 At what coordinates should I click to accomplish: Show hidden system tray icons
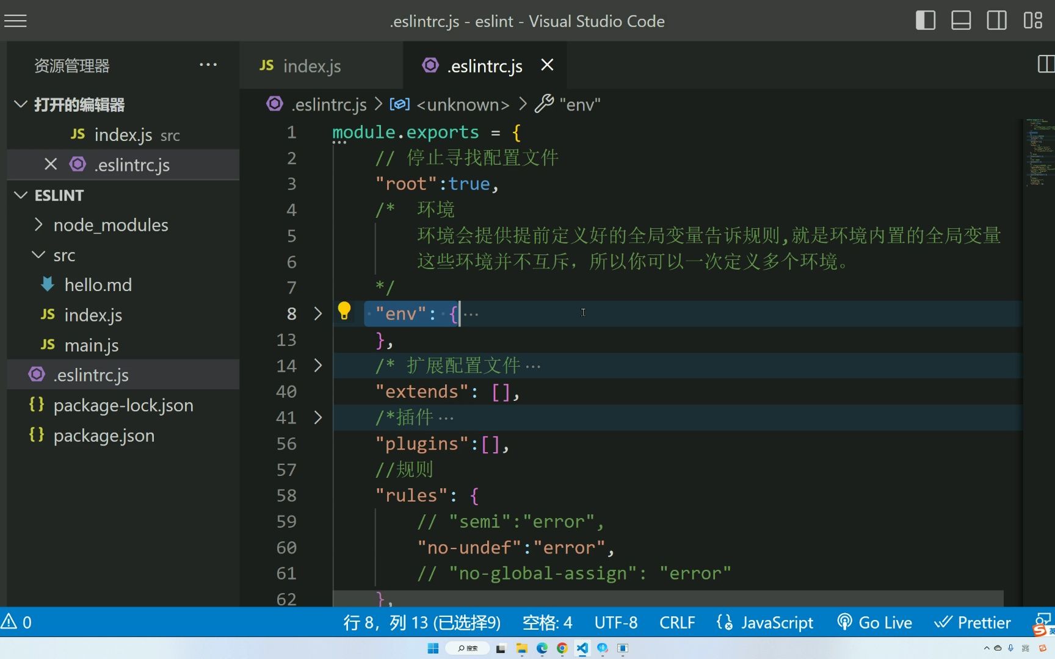987,648
